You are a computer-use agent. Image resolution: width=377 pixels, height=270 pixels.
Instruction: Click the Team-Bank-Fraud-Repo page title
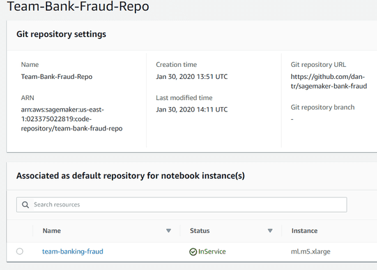point(78,6)
